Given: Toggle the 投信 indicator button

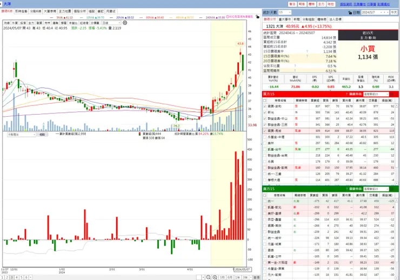Looking at the screenshot, I should click(23, 23).
